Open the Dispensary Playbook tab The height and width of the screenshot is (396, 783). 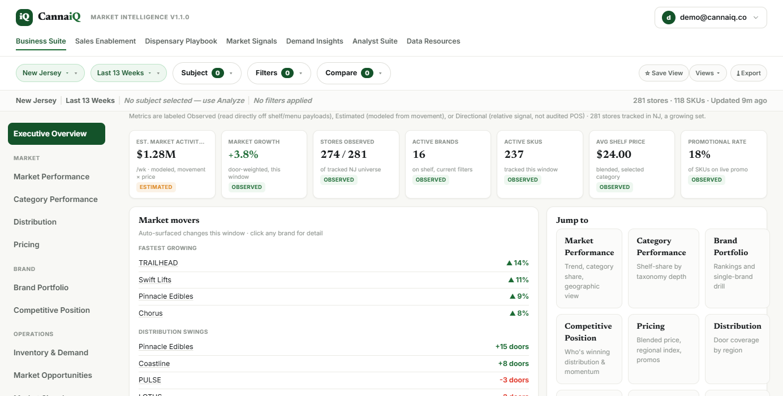[181, 41]
